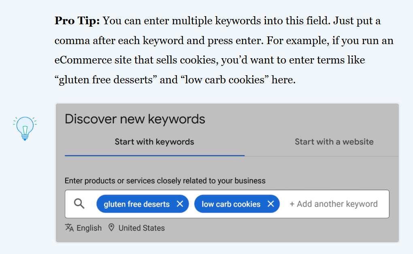
Task: Select the Start with keywords tab
Action: point(154,142)
